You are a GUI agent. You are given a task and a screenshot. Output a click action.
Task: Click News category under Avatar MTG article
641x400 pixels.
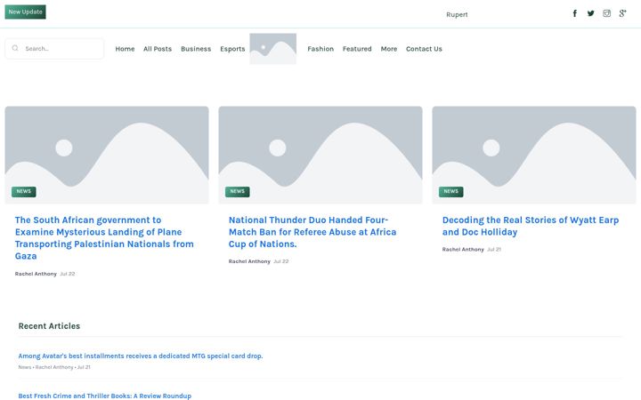25,367
